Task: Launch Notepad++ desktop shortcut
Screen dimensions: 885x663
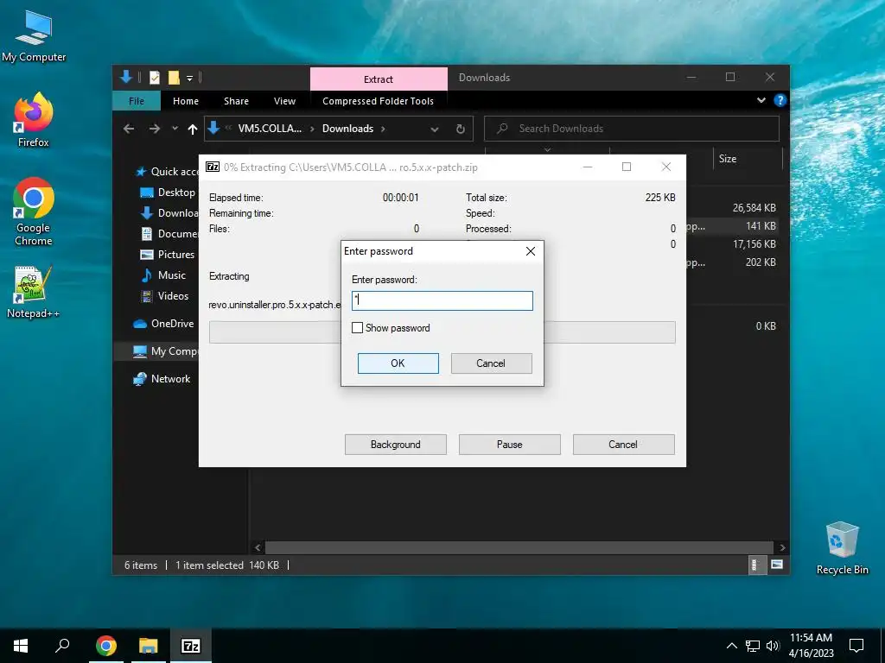Action: click(34, 292)
